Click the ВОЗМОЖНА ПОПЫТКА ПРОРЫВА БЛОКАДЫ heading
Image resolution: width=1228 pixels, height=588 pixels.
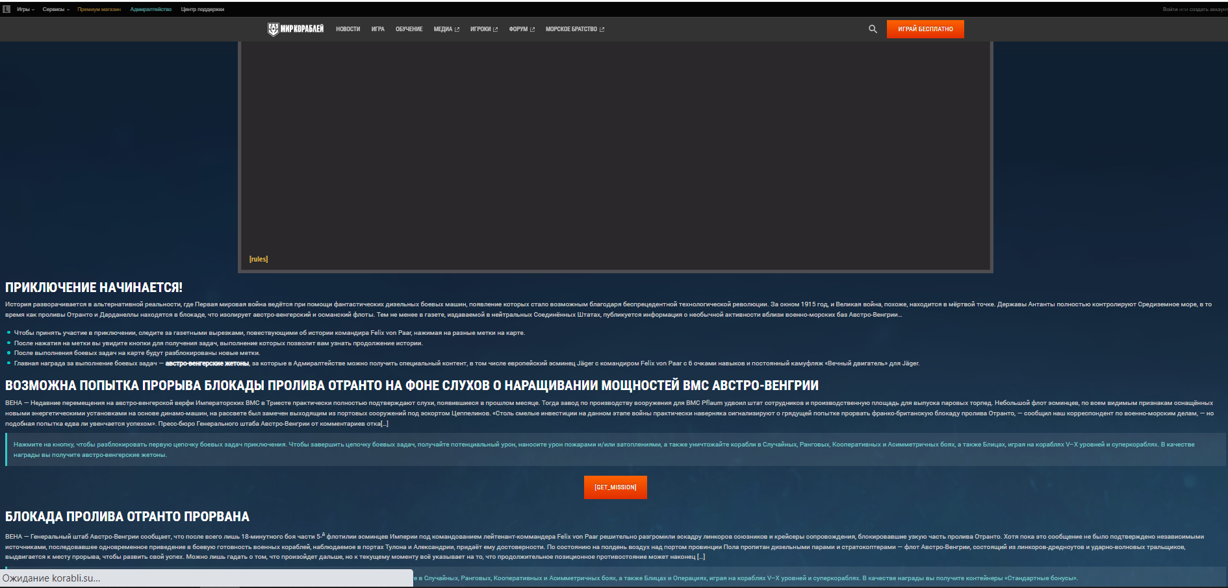(412, 386)
